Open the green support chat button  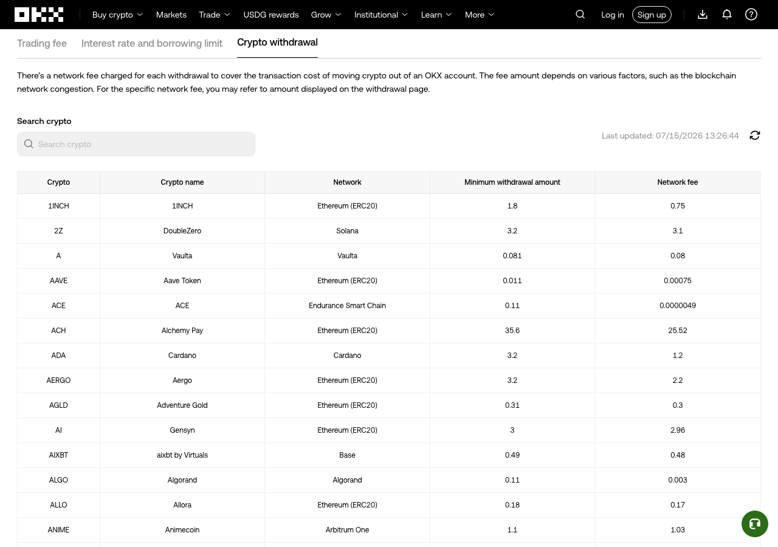(x=755, y=524)
